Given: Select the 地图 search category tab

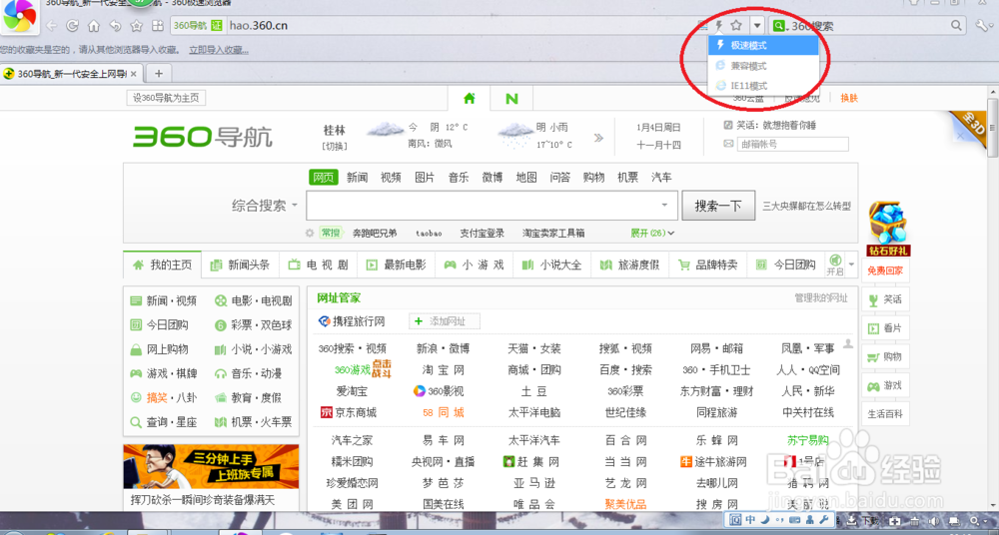Looking at the screenshot, I should point(526,178).
